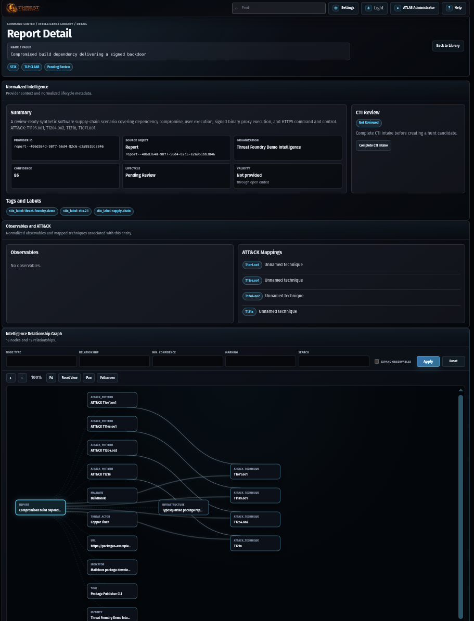Click the Threat Foundry logo

click(x=23, y=8)
